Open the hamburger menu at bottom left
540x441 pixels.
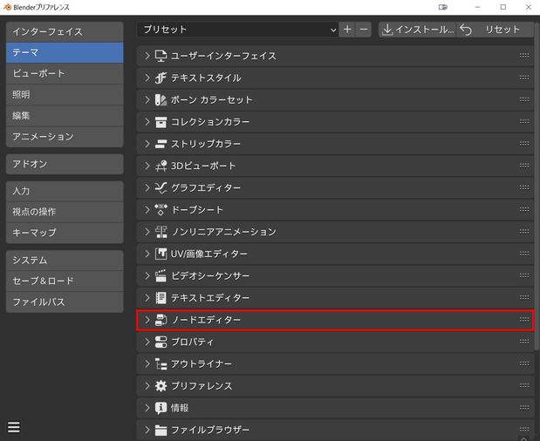click(14, 427)
